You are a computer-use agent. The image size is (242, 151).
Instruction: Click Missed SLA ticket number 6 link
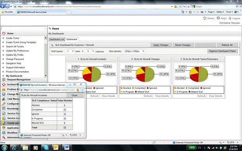(x=64, y=123)
